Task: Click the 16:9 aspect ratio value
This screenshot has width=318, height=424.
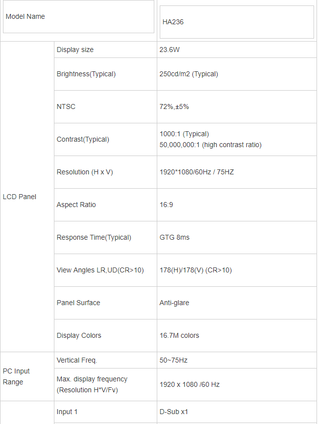Action: click(166, 205)
